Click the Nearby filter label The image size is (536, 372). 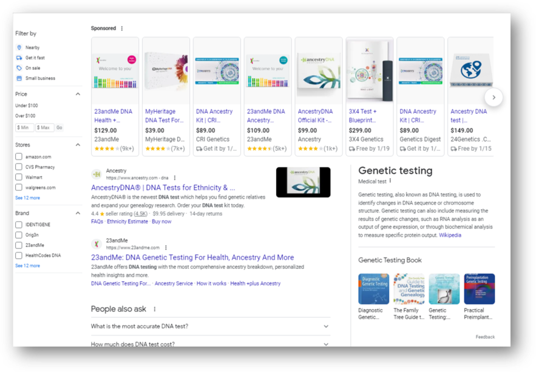coord(32,47)
